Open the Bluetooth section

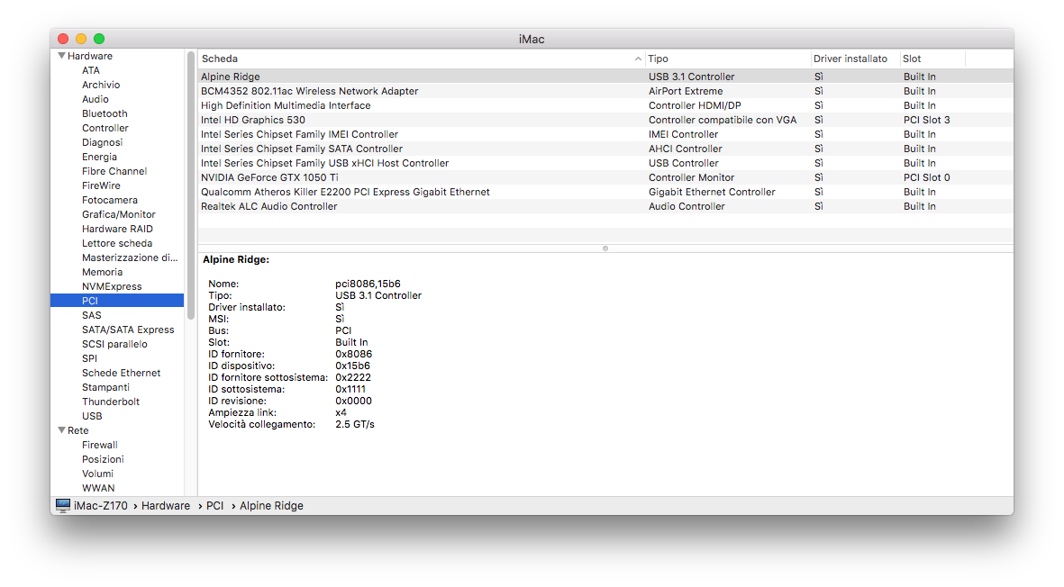[x=105, y=113]
